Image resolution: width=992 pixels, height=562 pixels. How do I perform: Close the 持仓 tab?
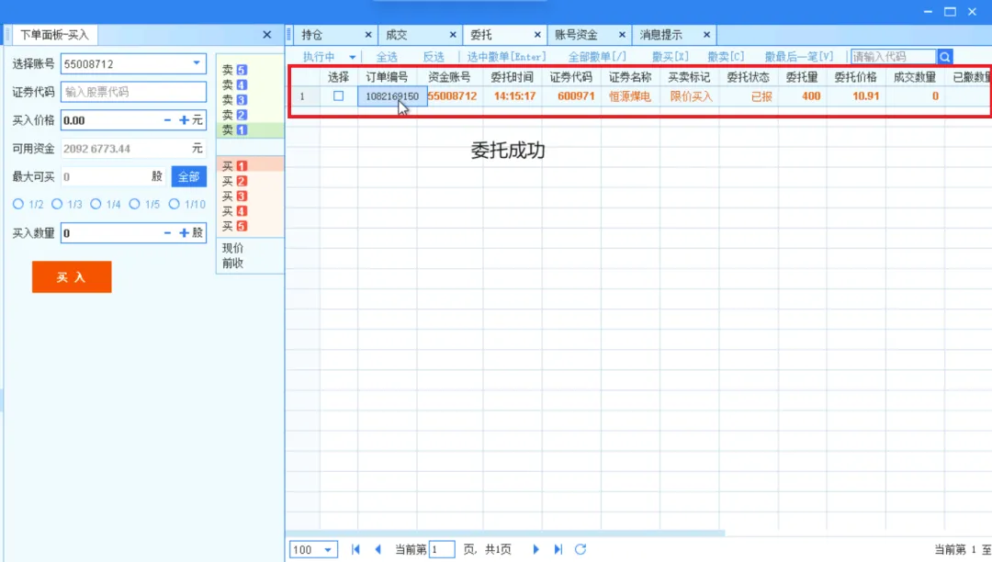(368, 35)
